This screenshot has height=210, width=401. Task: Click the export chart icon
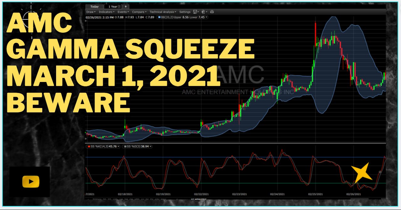[203, 12]
